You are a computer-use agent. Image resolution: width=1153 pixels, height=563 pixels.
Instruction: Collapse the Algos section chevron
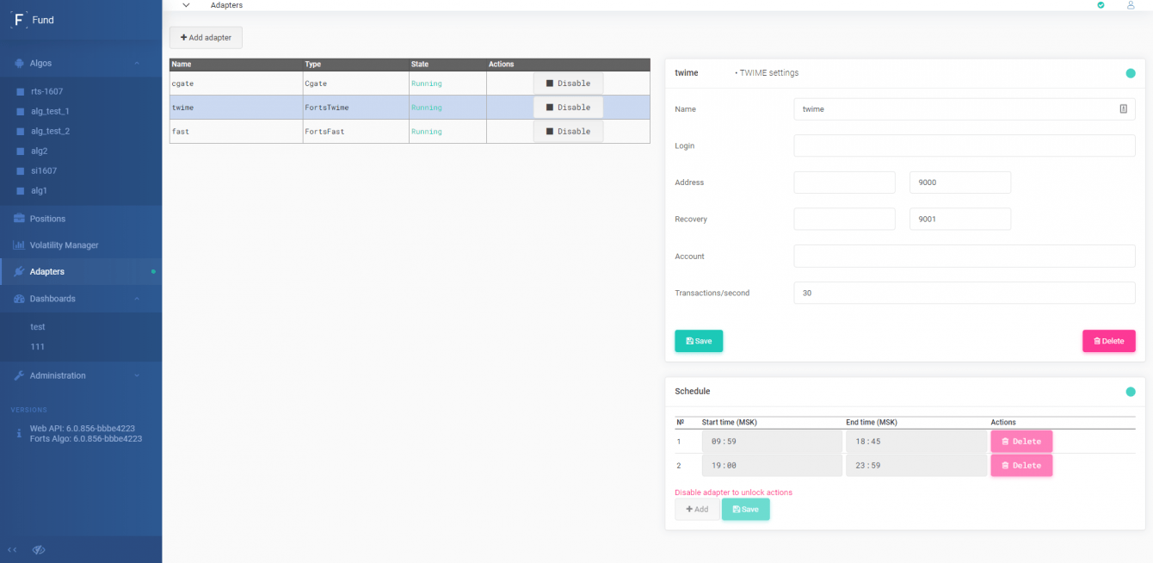(x=137, y=63)
